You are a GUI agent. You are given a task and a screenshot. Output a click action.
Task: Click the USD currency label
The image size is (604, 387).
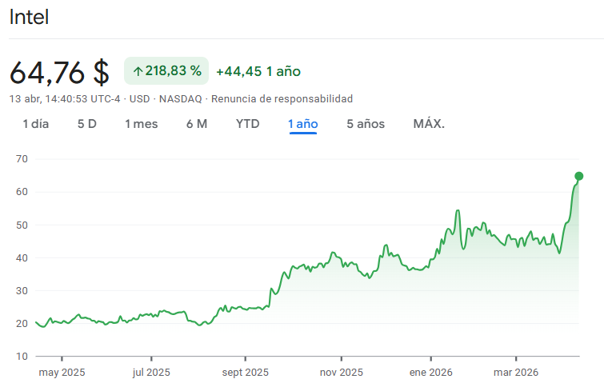139,99
